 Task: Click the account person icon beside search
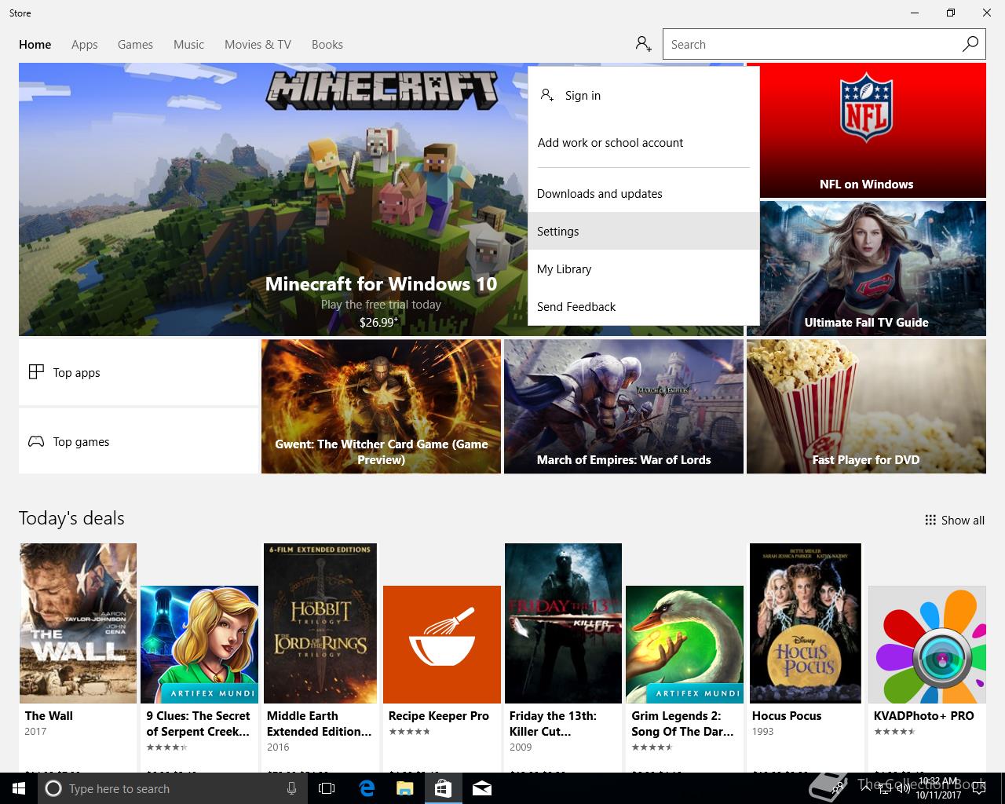point(644,44)
